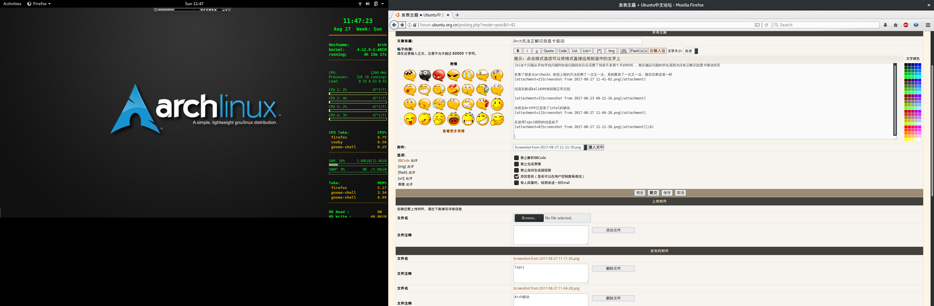Click 添加文件 add file button
The height and width of the screenshot is (306, 934).
click(613, 230)
